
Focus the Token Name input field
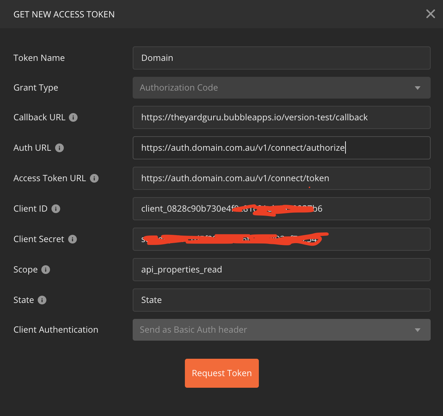(281, 58)
